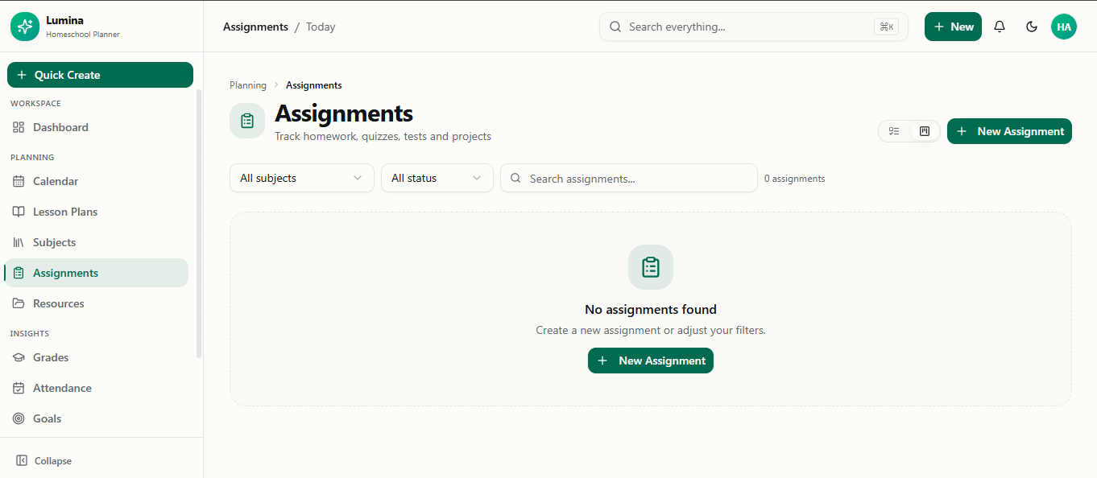Screen dimensions: 1097x478
Task: Expand the All status filter dropdown
Action: pos(437,178)
